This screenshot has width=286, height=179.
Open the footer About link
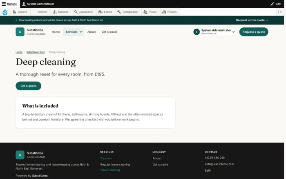click(x=156, y=159)
